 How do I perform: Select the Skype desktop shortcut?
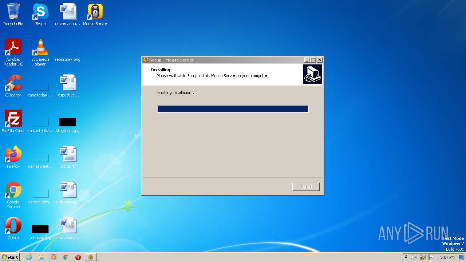[40, 15]
